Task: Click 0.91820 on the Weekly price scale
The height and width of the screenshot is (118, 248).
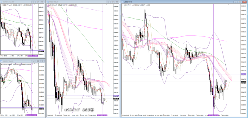Action: (x=41, y=66)
